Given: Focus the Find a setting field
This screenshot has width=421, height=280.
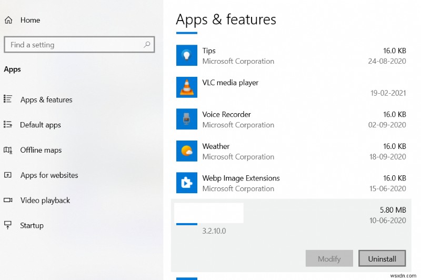Looking at the screenshot, I should (x=79, y=45).
